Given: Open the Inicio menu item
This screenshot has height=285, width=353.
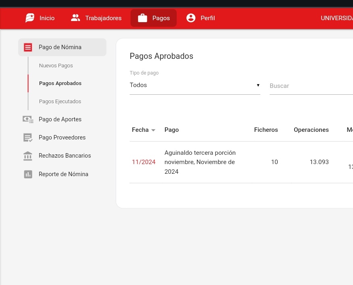Looking at the screenshot, I should coord(40,18).
